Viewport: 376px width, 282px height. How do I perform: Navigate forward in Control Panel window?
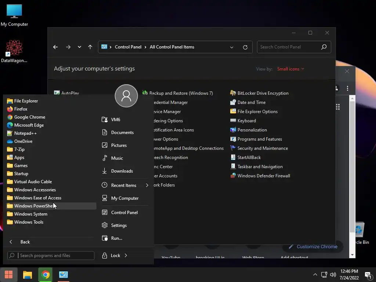click(x=68, y=47)
